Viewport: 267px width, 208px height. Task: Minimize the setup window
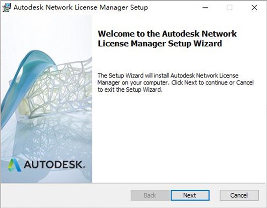pyautogui.click(x=205, y=7)
